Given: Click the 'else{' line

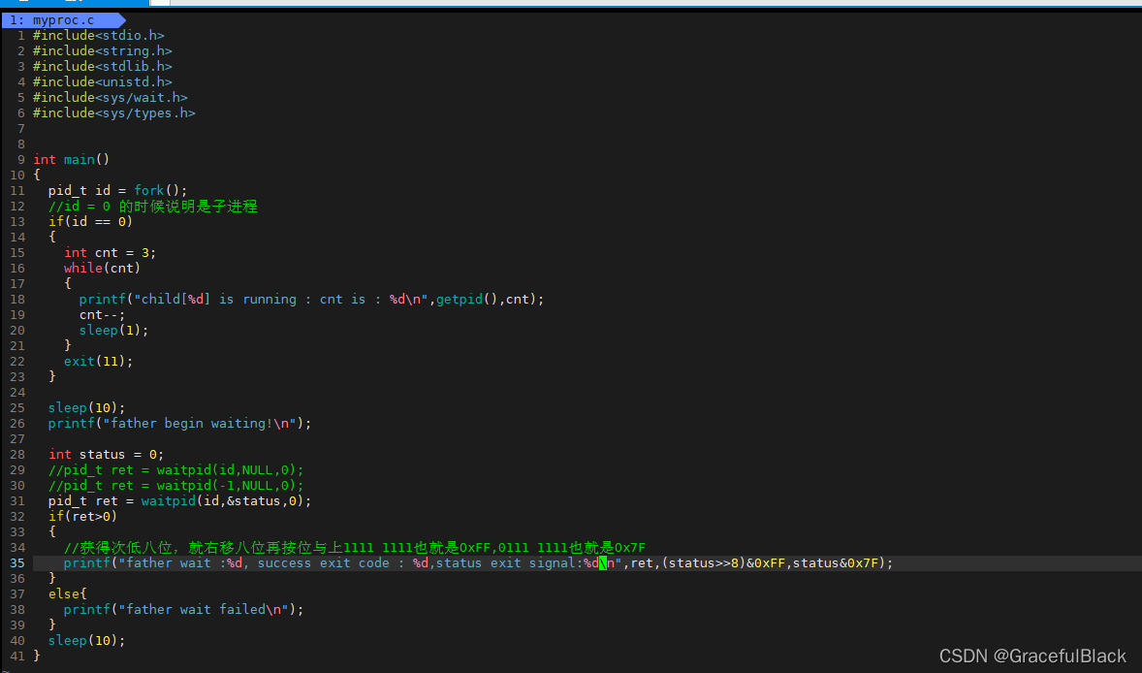Looking at the screenshot, I should coord(68,594).
